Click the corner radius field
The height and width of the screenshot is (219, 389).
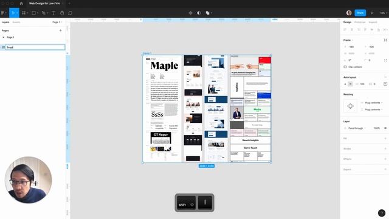pos(370,60)
